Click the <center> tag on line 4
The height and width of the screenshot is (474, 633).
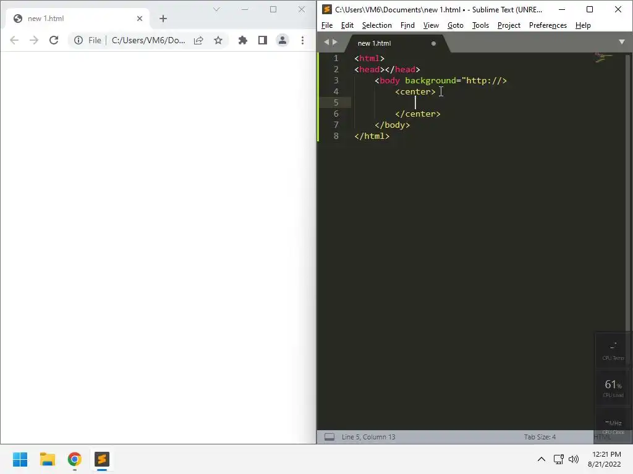pos(415,91)
